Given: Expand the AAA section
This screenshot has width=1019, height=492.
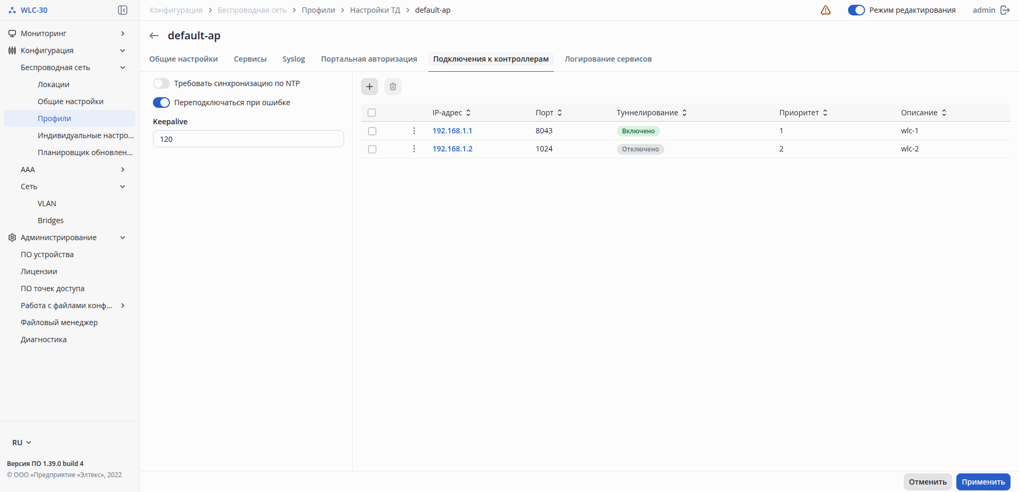Looking at the screenshot, I should tap(123, 169).
